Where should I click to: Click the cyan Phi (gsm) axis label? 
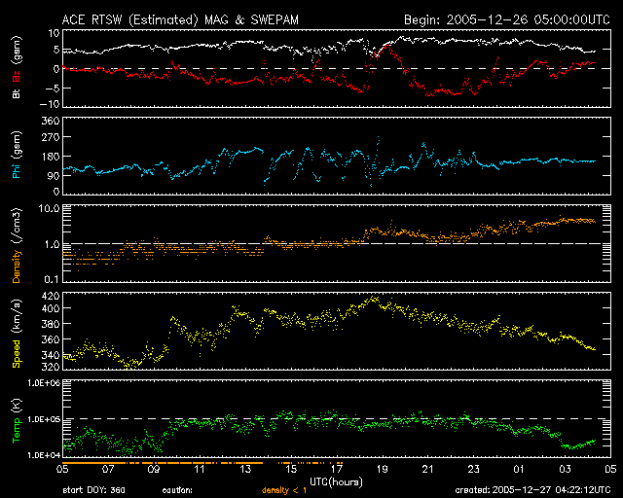[x=17, y=156]
